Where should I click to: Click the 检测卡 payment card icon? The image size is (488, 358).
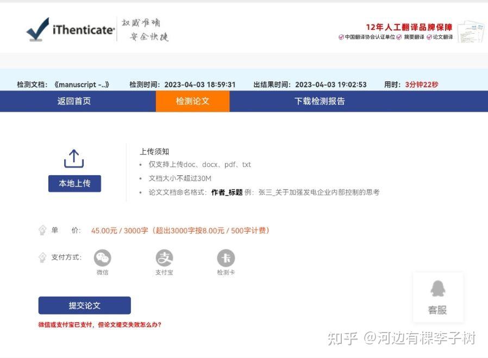[226, 258]
